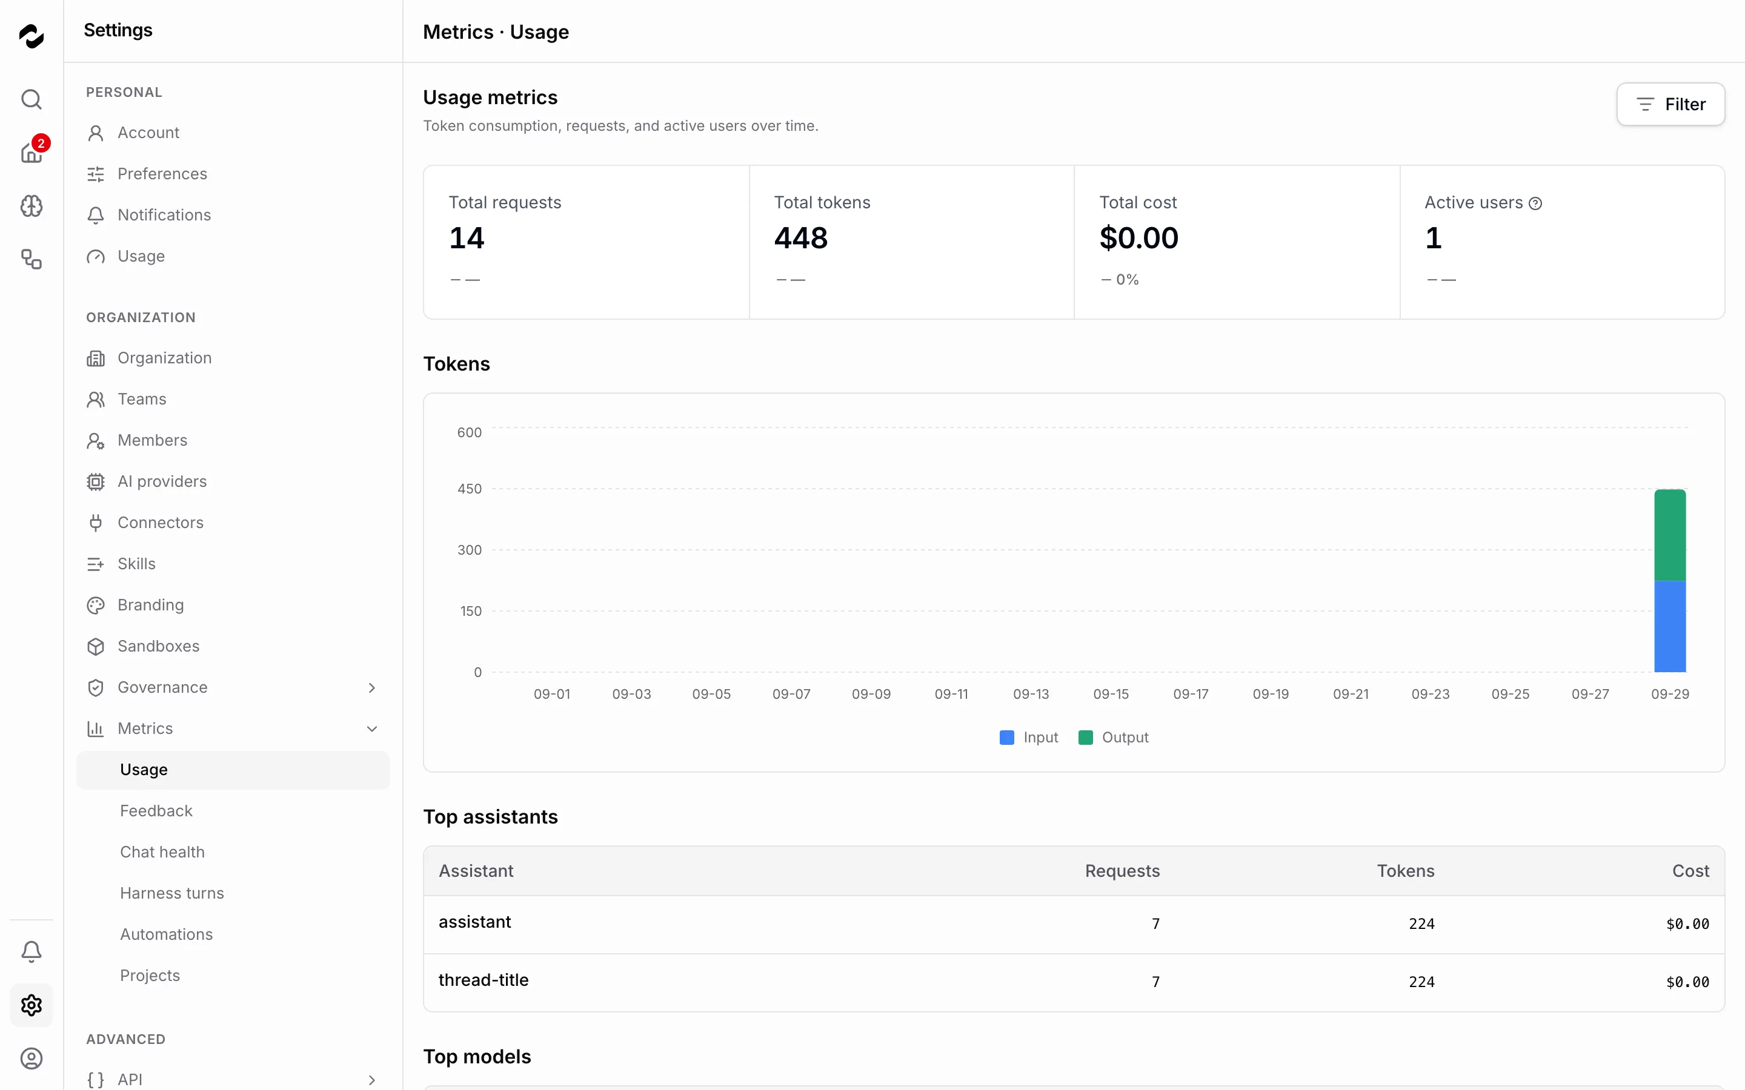Click the app logo icon

[x=31, y=36]
